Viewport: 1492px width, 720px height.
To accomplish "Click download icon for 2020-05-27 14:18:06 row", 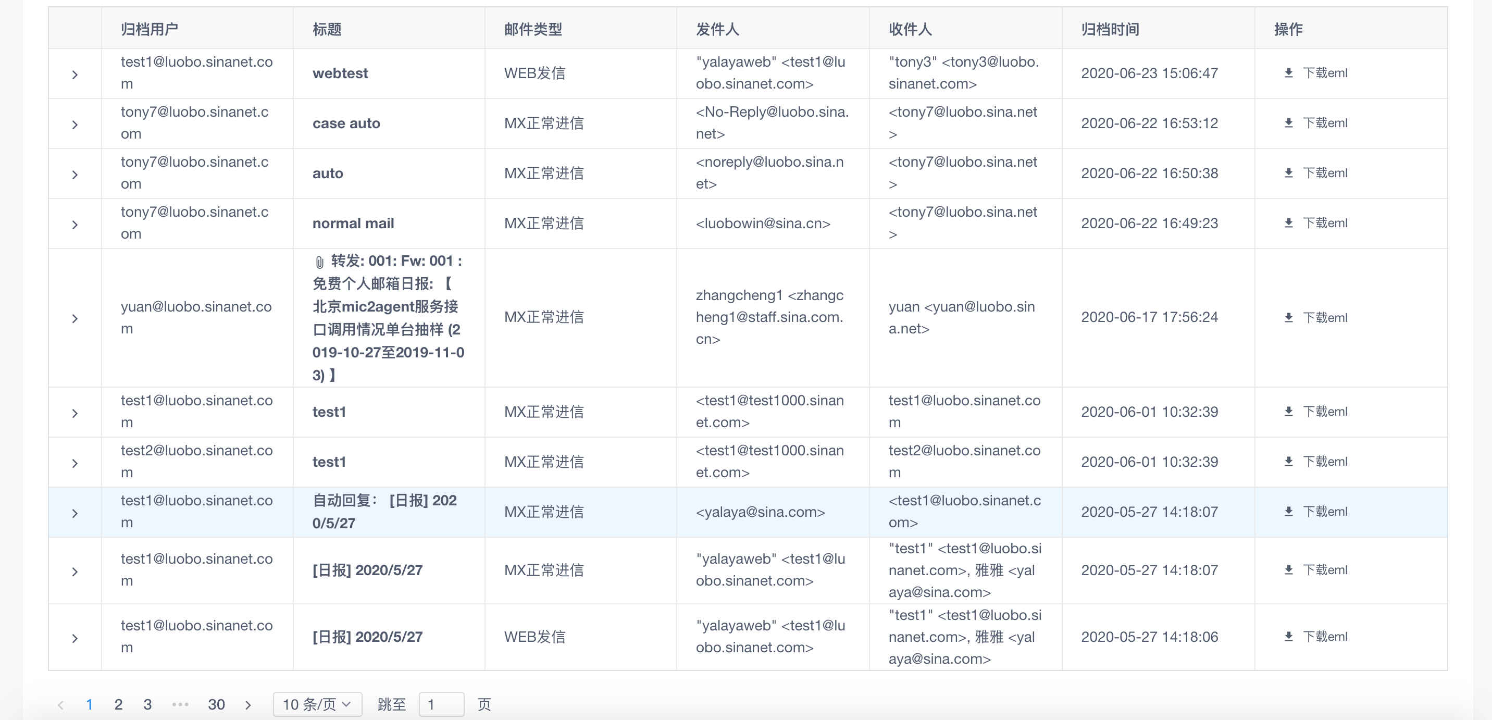I will [x=1288, y=637].
